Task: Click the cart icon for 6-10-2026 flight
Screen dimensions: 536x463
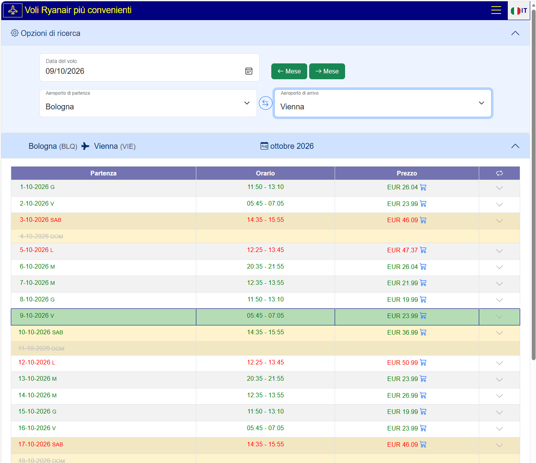Action: tap(423, 267)
